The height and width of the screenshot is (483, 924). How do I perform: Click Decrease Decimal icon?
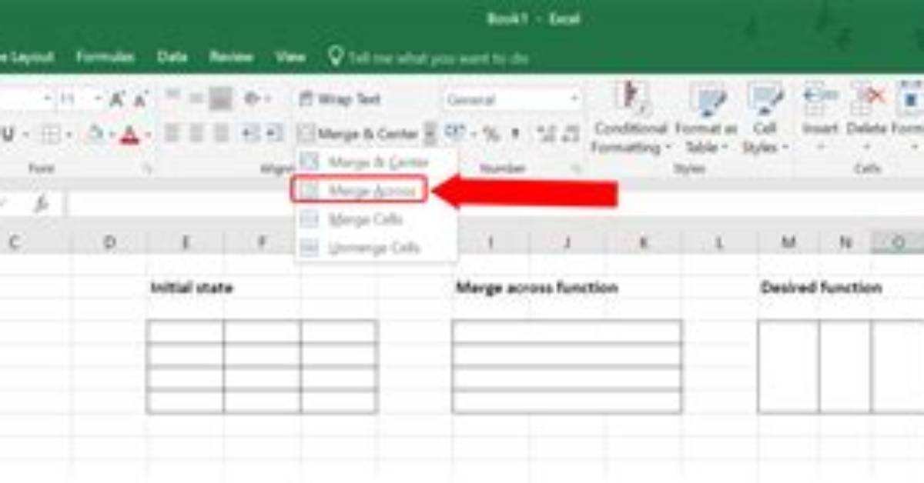tap(571, 135)
